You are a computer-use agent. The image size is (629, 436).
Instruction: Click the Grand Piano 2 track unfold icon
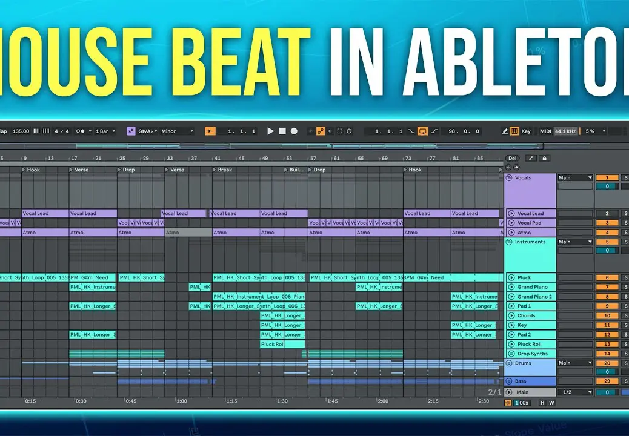(x=511, y=297)
